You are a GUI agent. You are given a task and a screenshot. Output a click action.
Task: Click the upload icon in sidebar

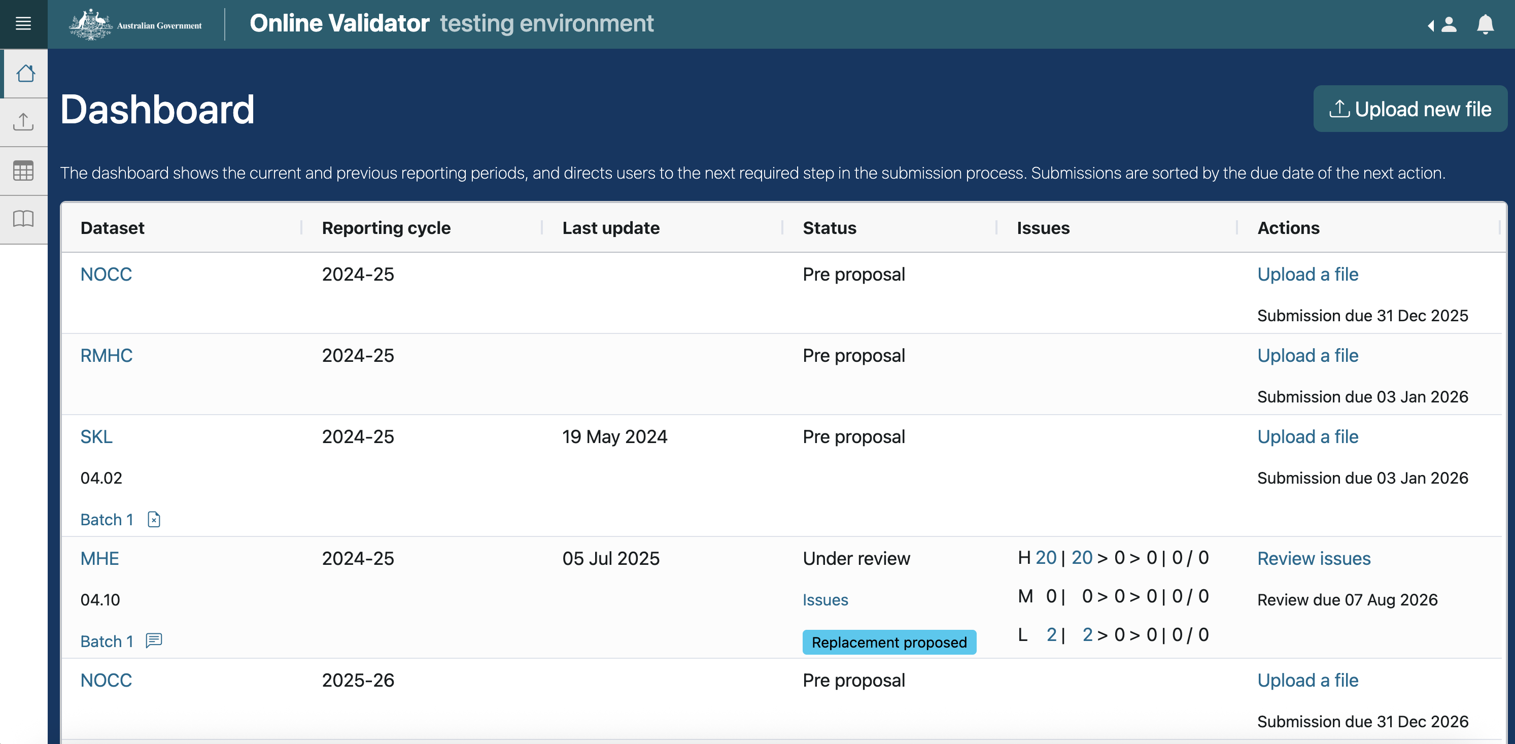click(x=23, y=122)
